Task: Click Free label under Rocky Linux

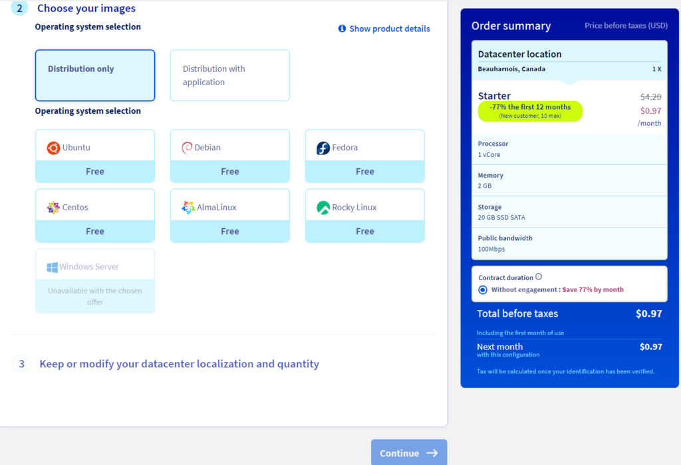Action: coord(364,232)
